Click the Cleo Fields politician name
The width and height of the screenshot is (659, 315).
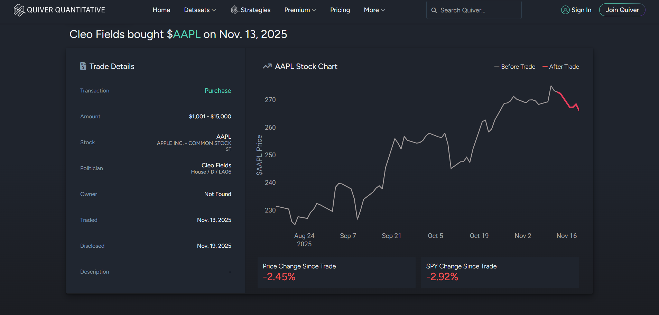(216, 165)
